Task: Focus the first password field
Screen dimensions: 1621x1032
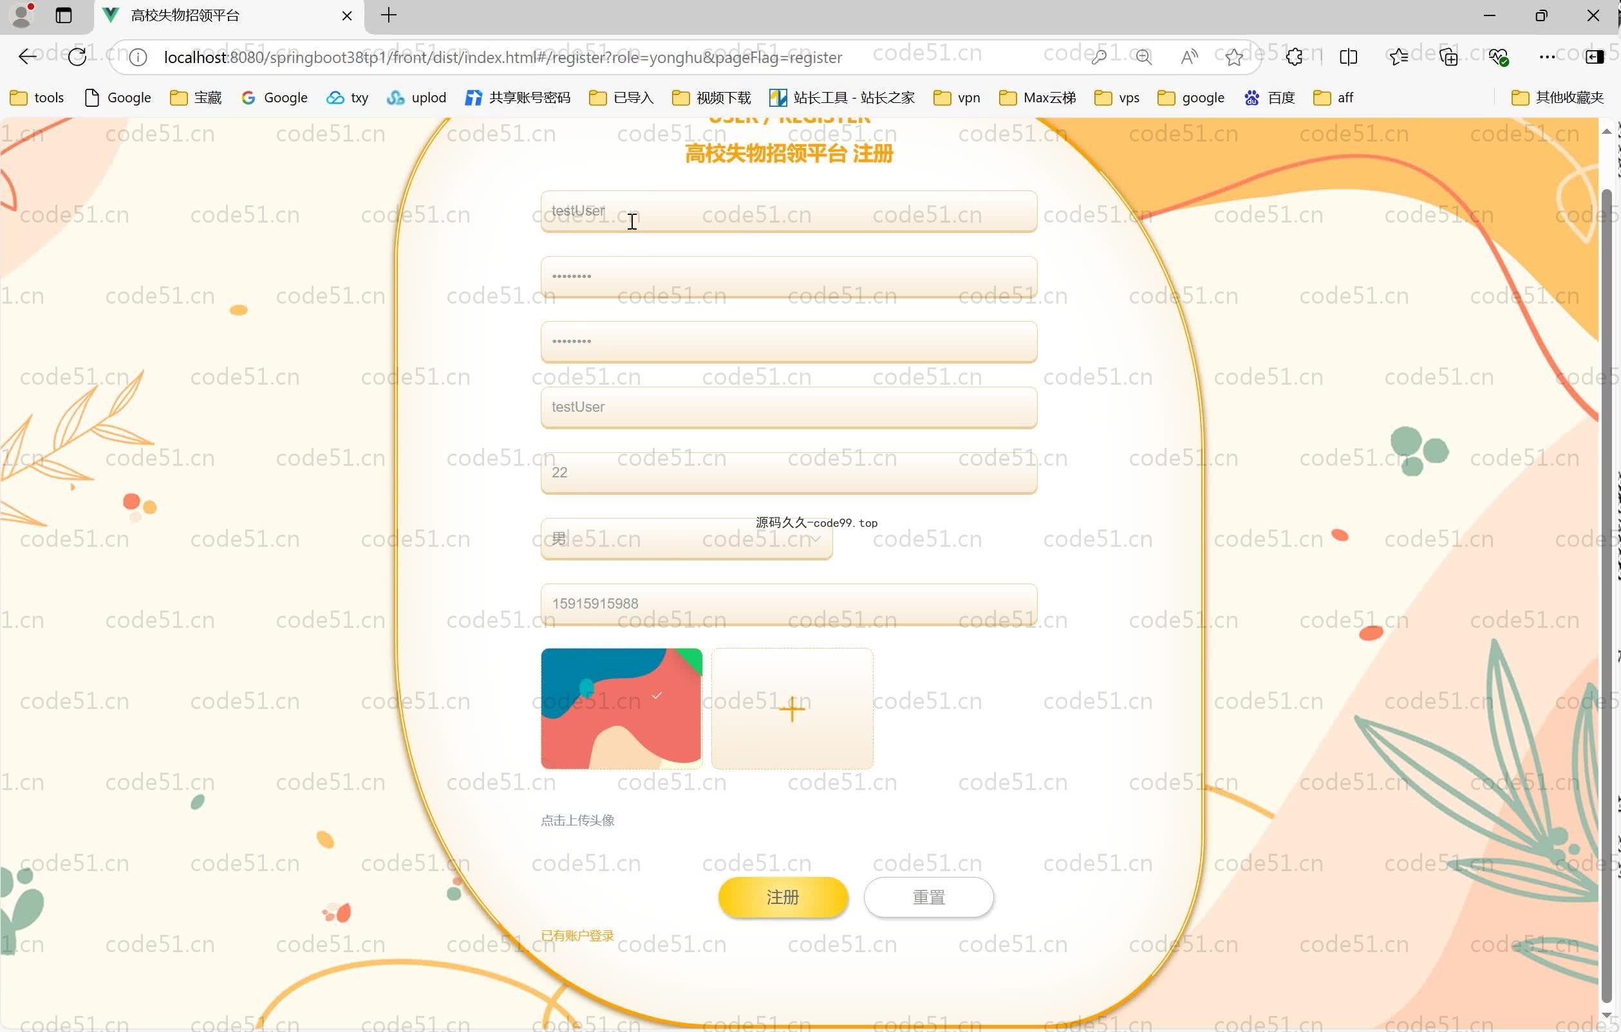Action: [x=788, y=277]
